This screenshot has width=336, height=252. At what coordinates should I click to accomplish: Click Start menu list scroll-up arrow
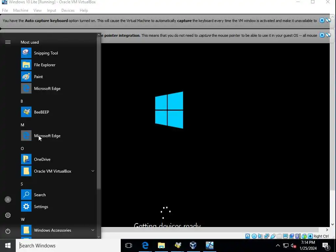coord(99,35)
